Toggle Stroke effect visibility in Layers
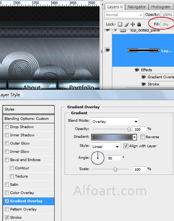 tap(143, 84)
